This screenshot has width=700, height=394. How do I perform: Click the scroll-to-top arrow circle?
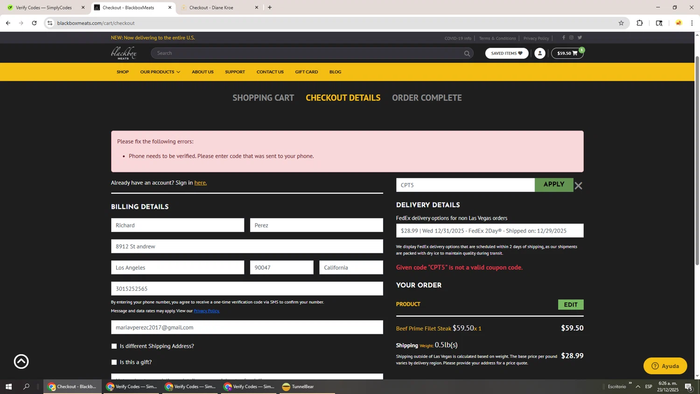pyautogui.click(x=21, y=361)
